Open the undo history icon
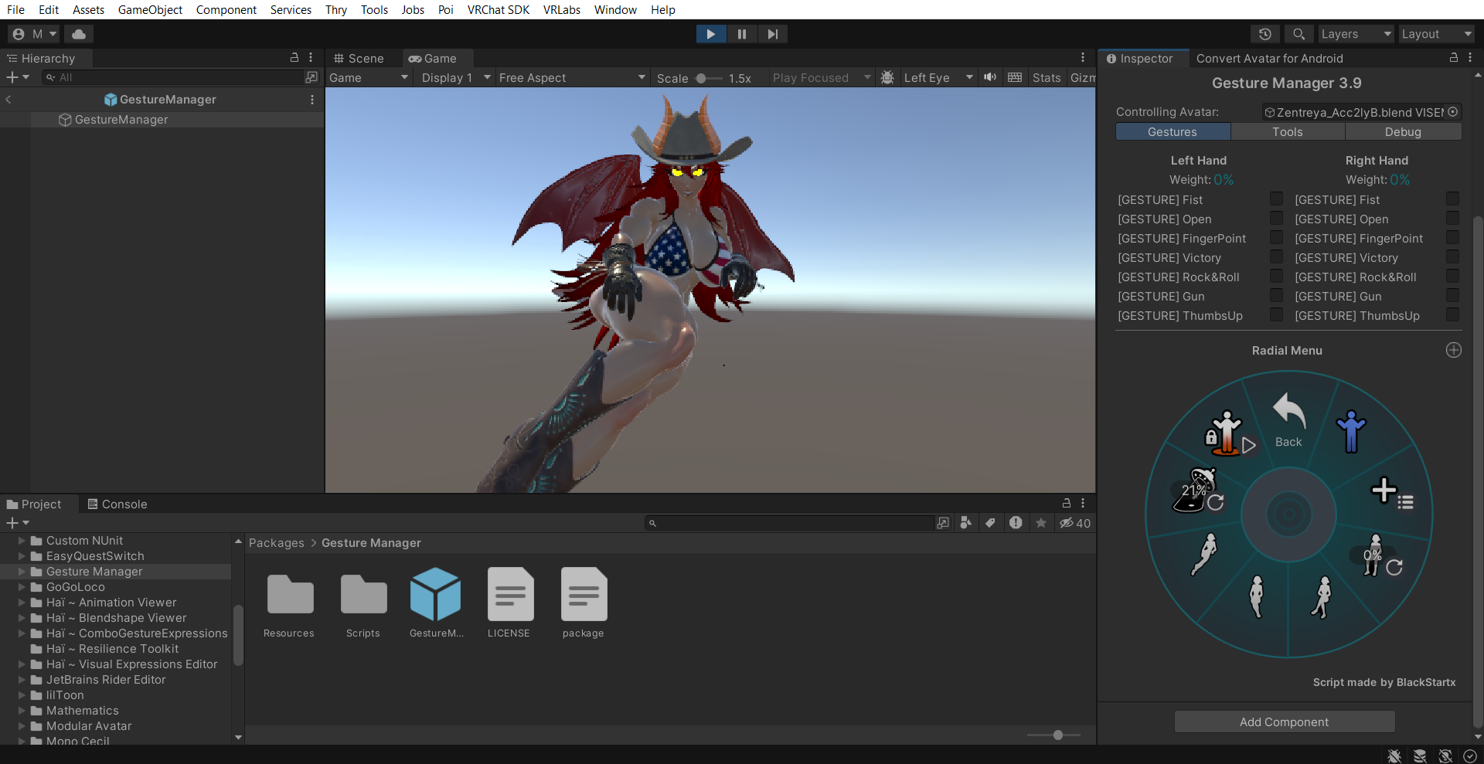Image resolution: width=1484 pixels, height=764 pixels. point(1265,34)
